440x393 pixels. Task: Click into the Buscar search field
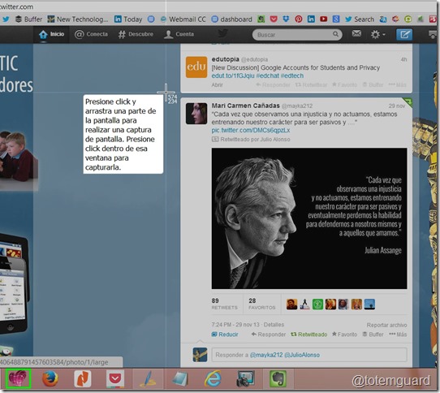(x=297, y=35)
